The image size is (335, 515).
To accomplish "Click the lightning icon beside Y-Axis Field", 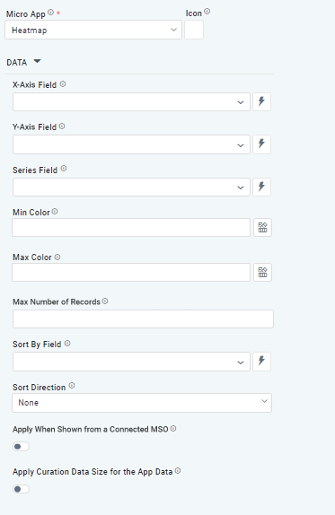I will click(x=261, y=144).
